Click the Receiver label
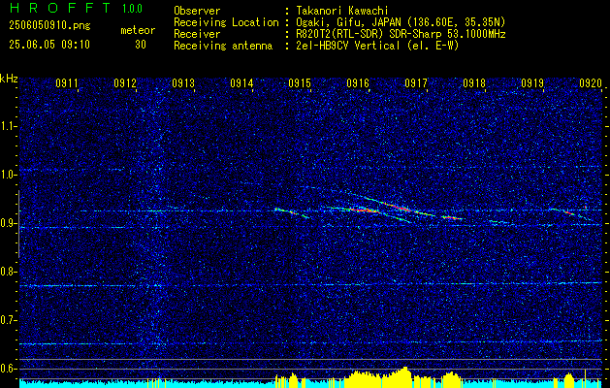610x388 pixels. point(197,34)
